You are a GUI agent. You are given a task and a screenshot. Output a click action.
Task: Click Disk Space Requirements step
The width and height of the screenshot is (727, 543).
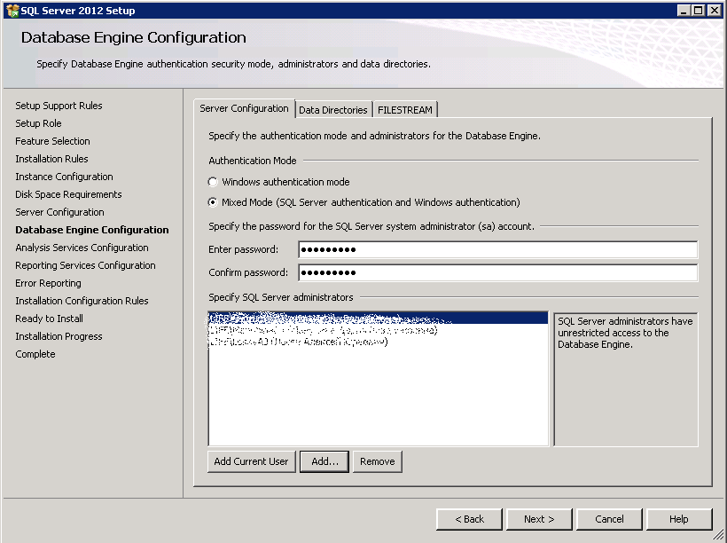(x=68, y=194)
